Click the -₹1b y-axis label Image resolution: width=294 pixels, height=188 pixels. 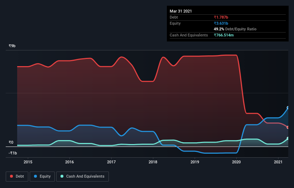[x=13, y=153]
